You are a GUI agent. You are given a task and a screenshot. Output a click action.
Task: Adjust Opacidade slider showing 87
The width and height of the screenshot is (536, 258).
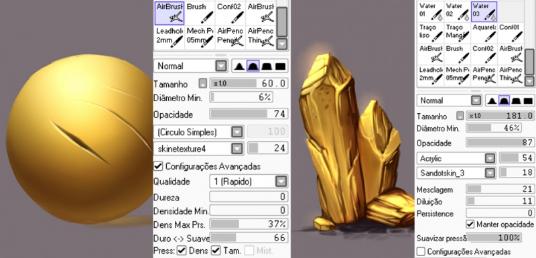pos(500,143)
